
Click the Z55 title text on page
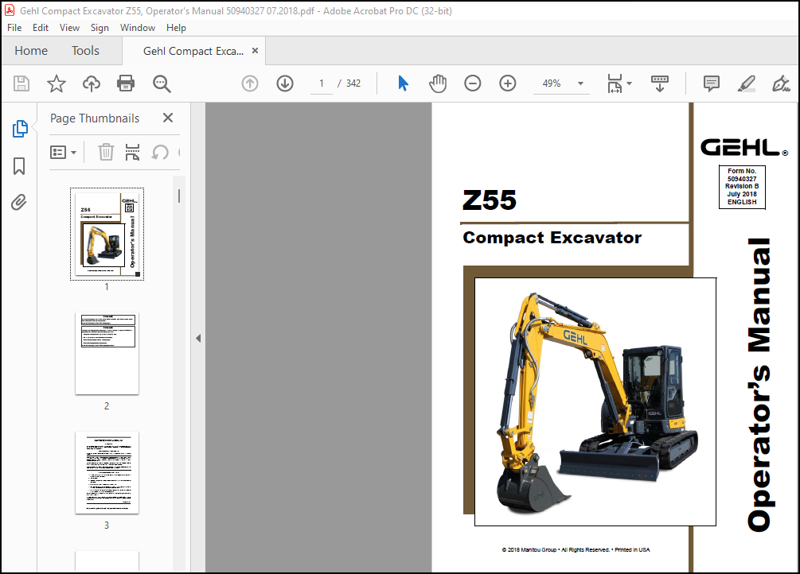(x=490, y=200)
